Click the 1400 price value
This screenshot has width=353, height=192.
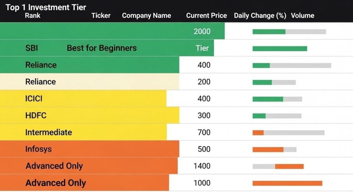tap(202, 166)
